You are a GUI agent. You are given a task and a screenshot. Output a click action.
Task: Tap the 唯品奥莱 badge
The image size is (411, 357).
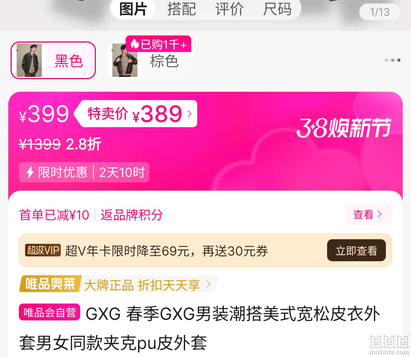(x=50, y=284)
